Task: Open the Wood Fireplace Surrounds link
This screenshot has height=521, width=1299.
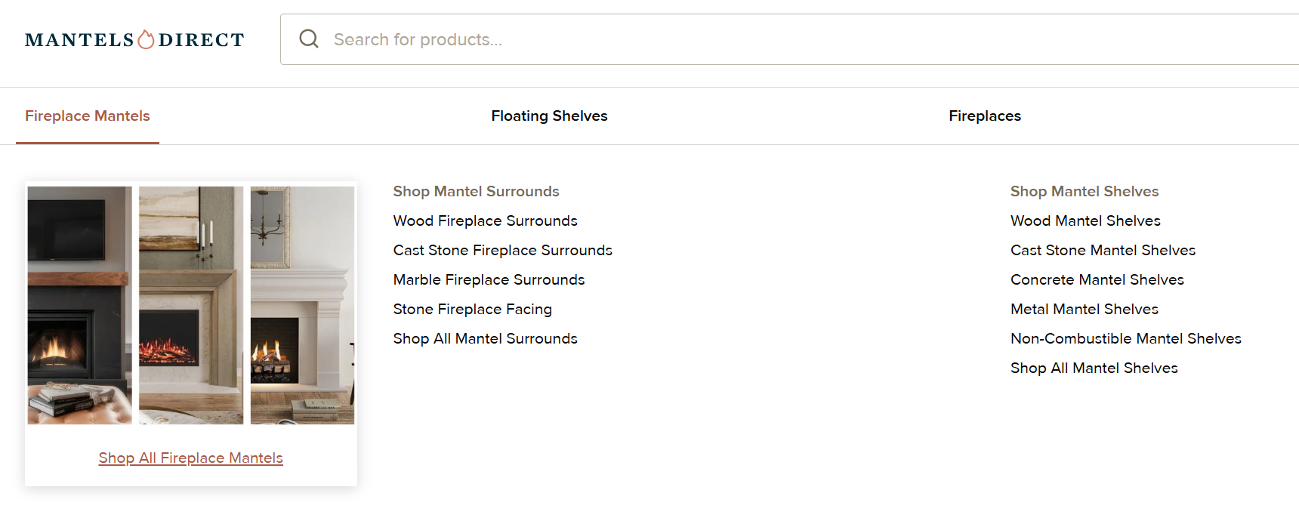Action: (485, 221)
